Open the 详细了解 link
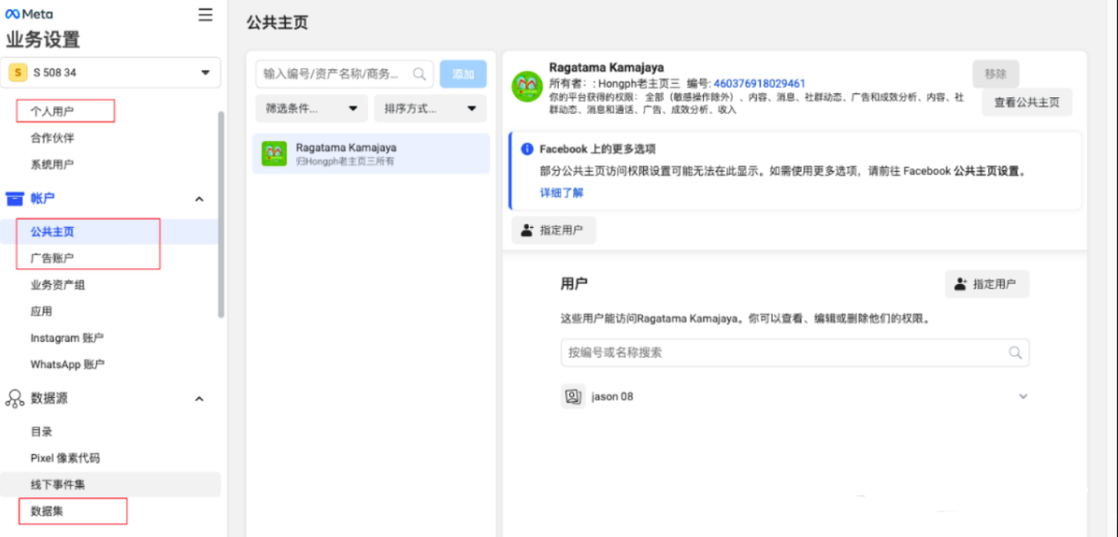This screenshot has width=1118, height=537. [x=562, y=193]
